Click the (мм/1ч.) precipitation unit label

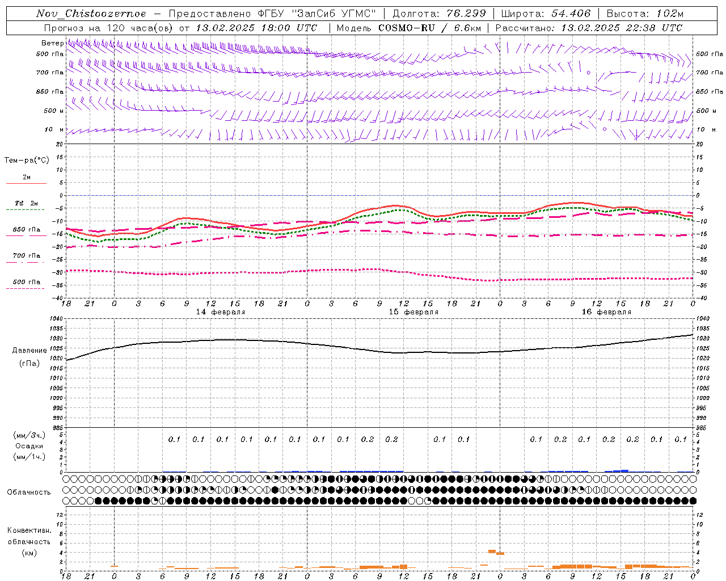click(29, 457)
